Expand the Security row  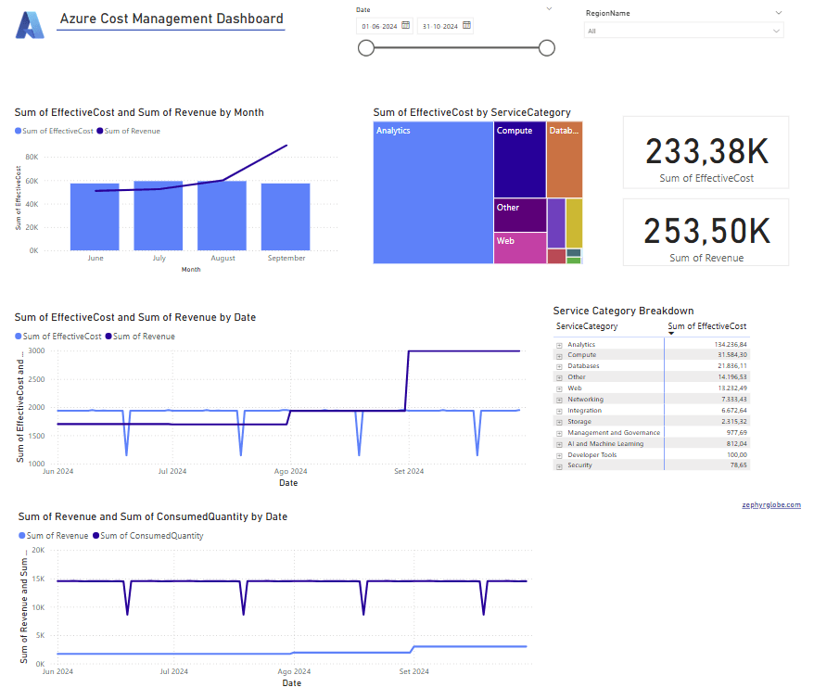click(x=559, y=467)
